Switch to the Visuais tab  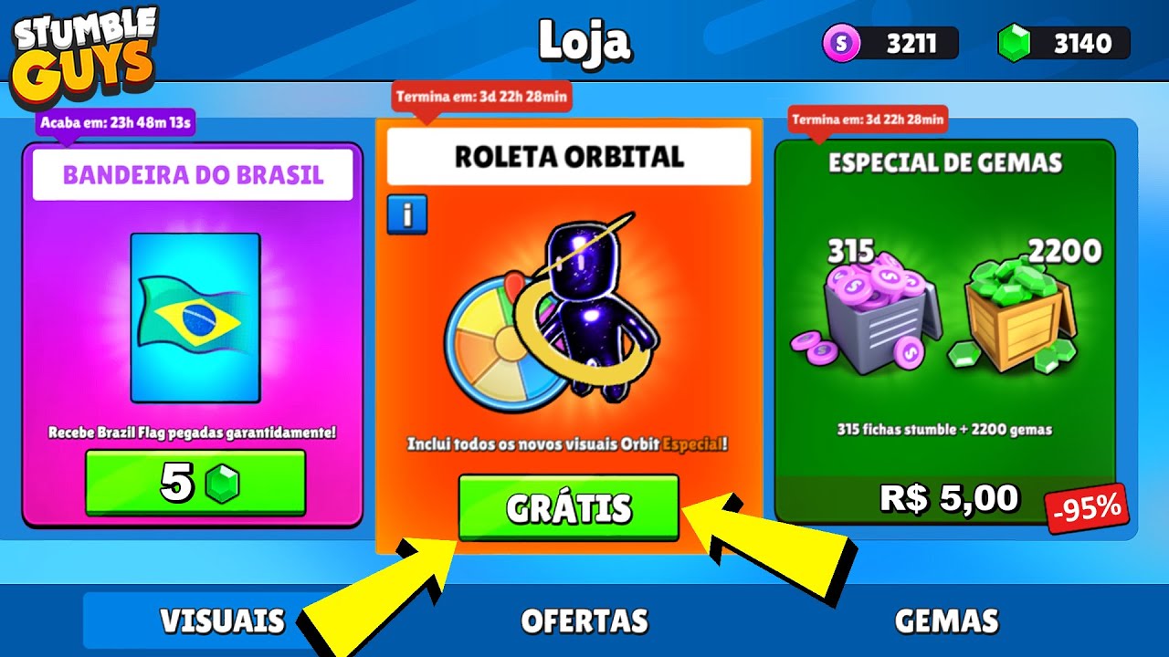pos(222,620)
